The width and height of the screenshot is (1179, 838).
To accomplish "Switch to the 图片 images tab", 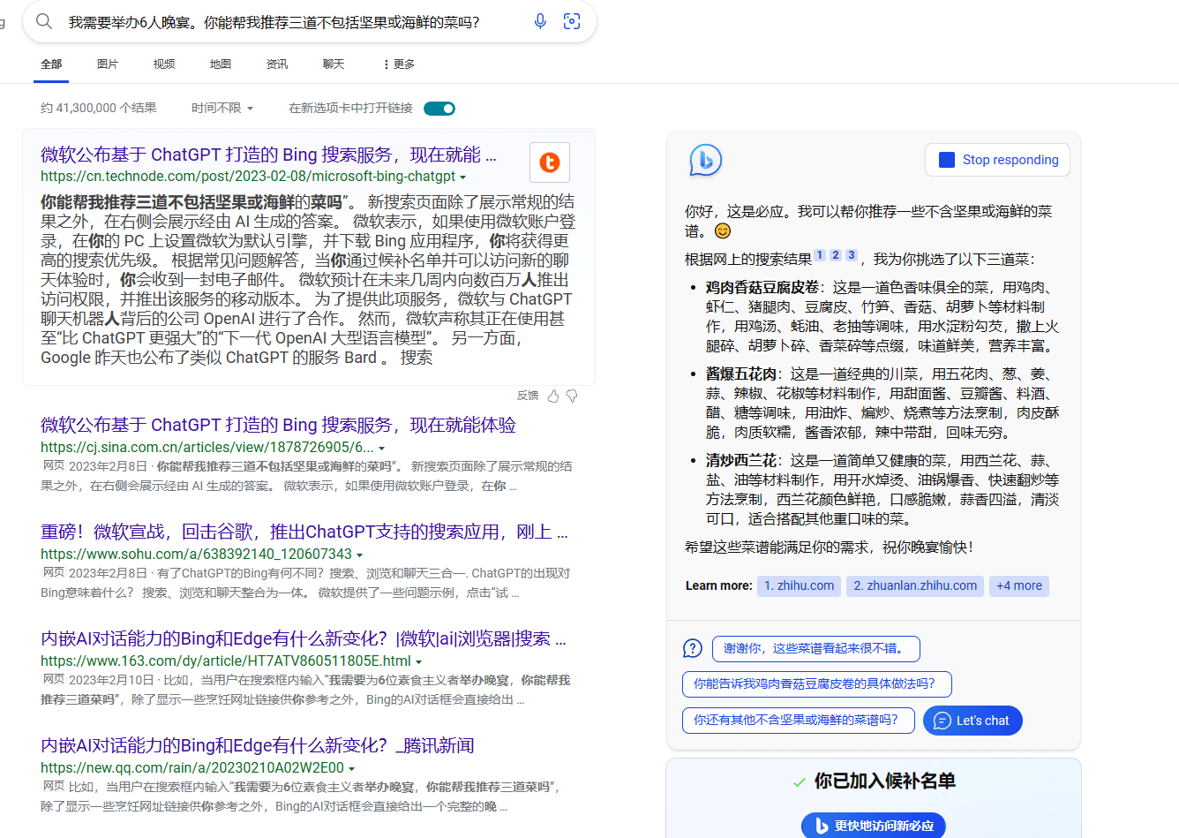I will (x=108, y=64).
